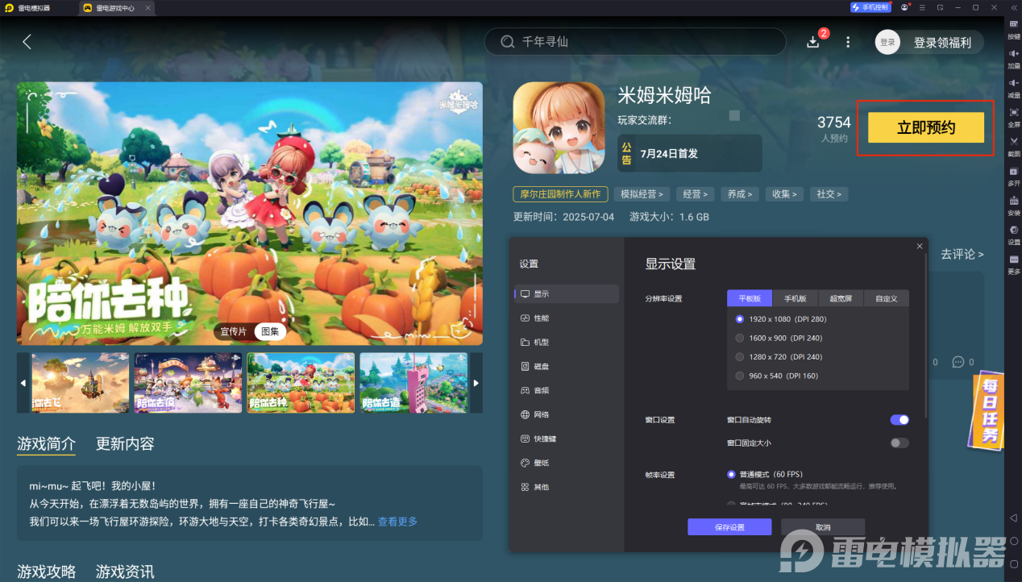Click the 手机控制 phone control button
The image size is (1022, 582).
[870, 7]
